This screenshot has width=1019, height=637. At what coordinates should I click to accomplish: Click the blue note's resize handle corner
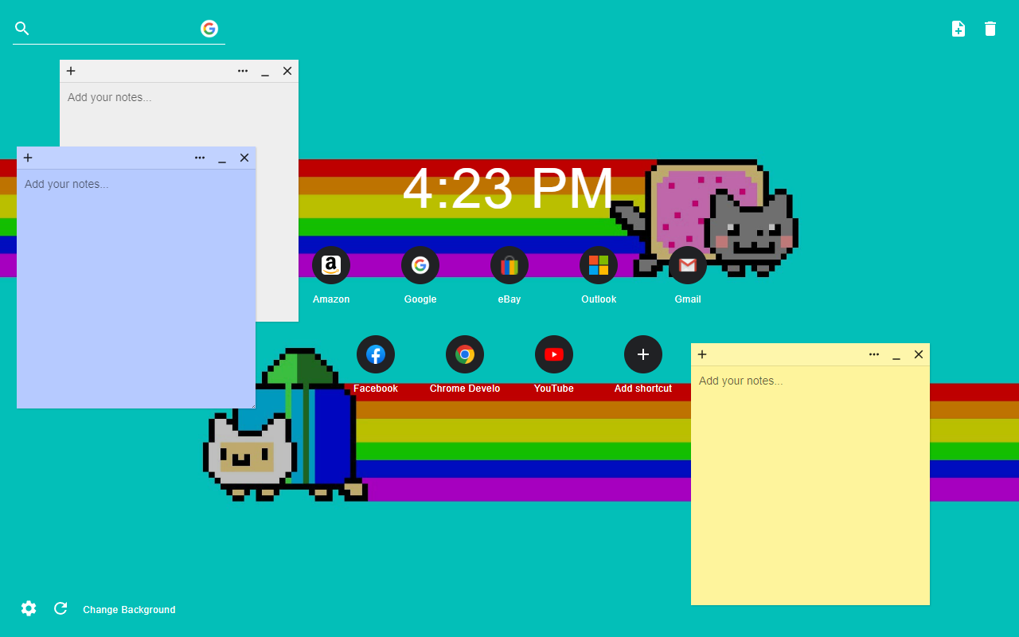coord(252,404)
